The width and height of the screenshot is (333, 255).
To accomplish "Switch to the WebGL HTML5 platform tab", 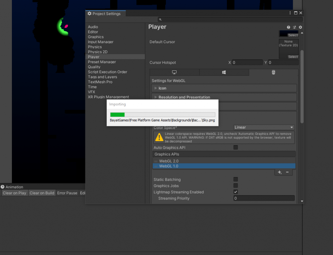I will click(273, 72).
